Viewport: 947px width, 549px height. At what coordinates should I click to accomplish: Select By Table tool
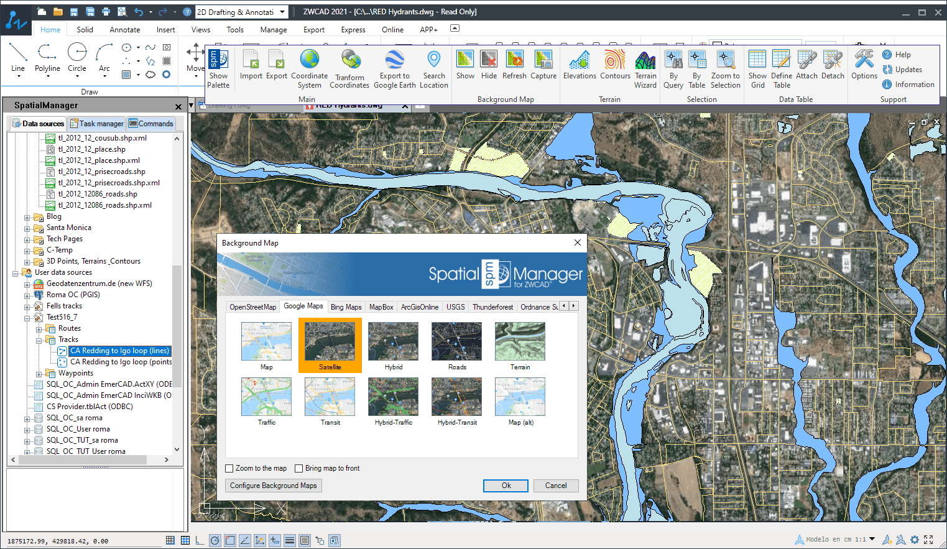[x=697, y=68]
